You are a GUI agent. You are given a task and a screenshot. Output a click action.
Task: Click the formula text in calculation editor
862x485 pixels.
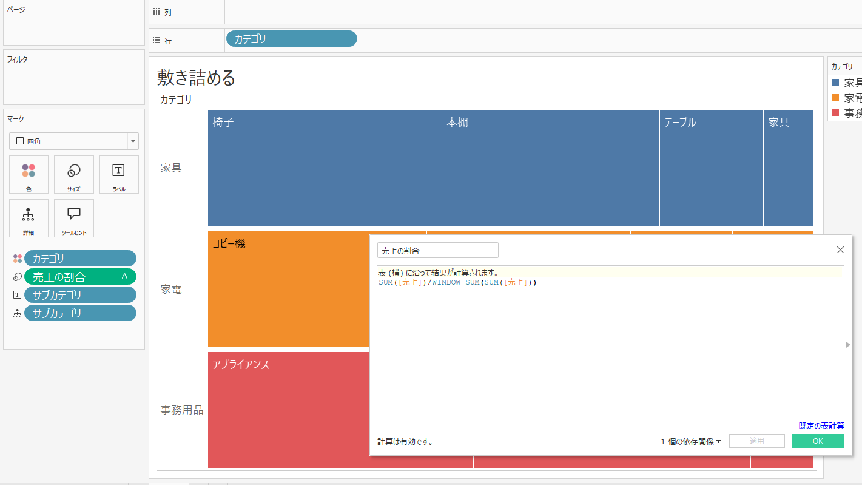(x=458, y=282)
